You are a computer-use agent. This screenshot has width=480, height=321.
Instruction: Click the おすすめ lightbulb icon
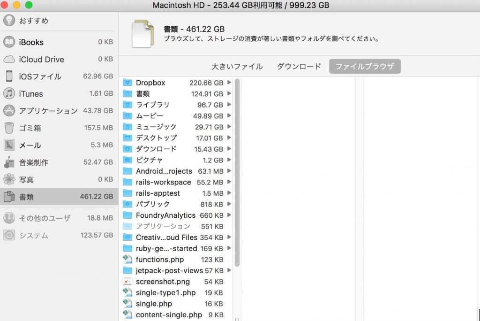(x=9, y=21)
